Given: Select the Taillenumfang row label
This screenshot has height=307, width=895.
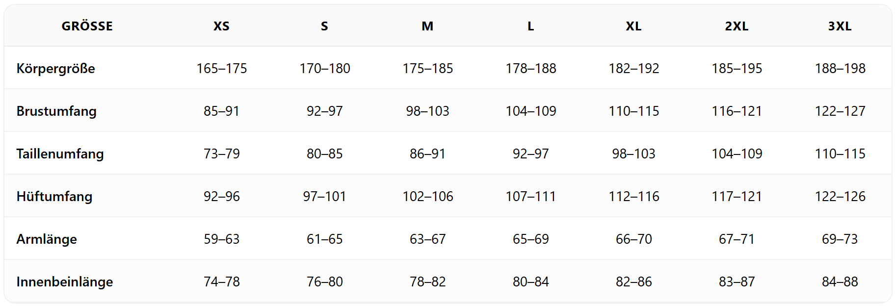Looking at the screenshot, I should tap(60, 154).
